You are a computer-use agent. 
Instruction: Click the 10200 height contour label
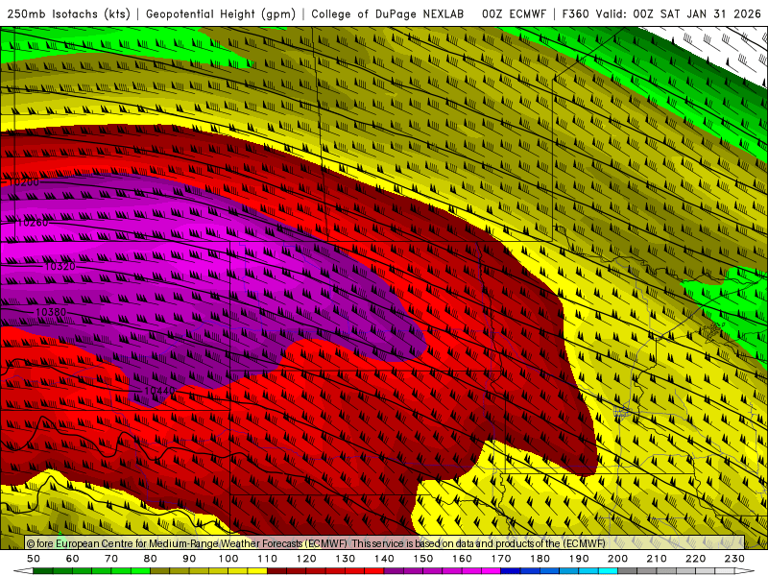23,182
